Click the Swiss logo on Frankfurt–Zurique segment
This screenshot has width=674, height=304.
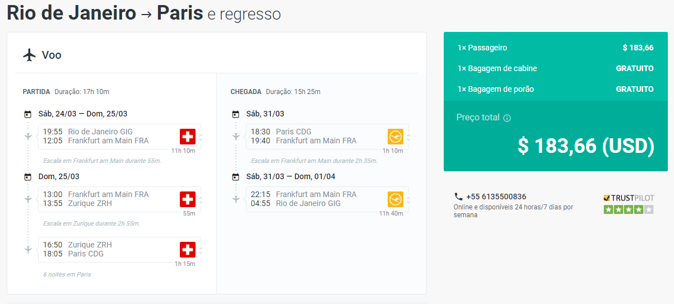(x=188, y=199)
